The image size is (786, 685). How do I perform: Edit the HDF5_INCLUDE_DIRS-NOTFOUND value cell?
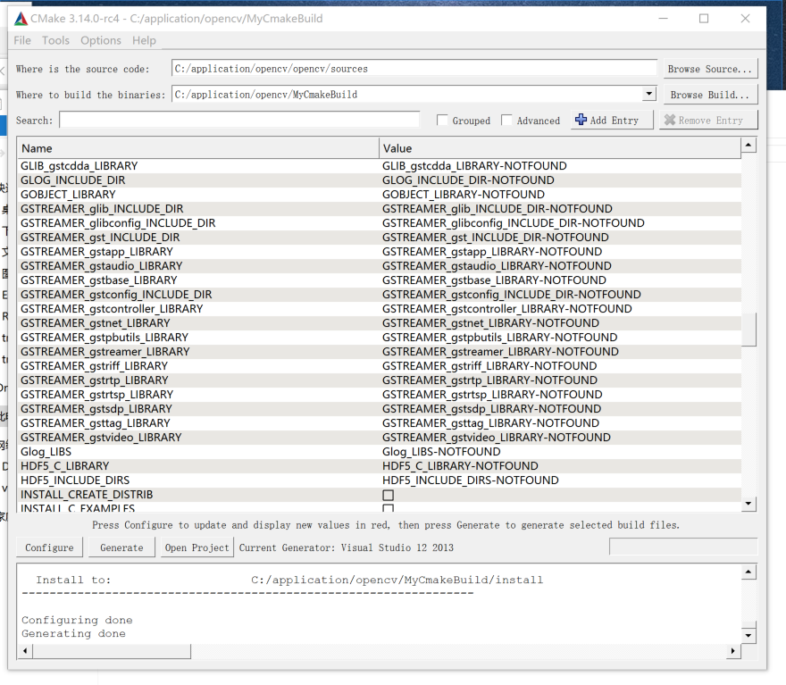[x=560, y=480]
